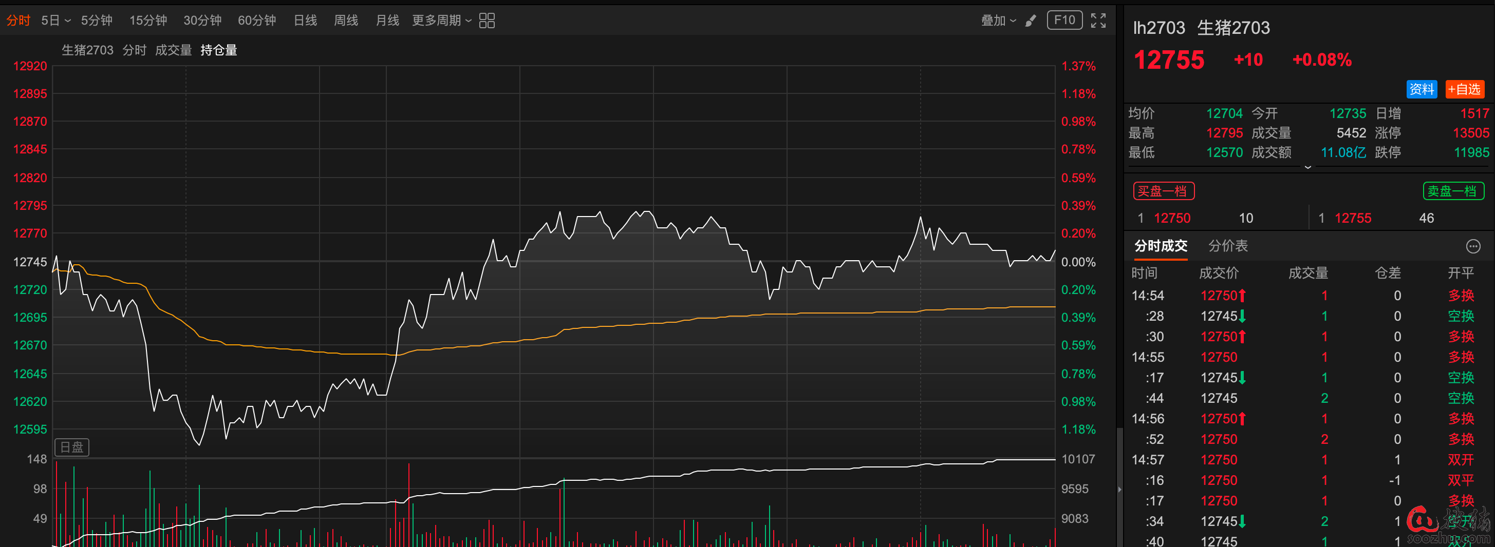1495x547 pixels.
Task: Open the 叠加 overlay dropdown
Action: tap(998, 21)
